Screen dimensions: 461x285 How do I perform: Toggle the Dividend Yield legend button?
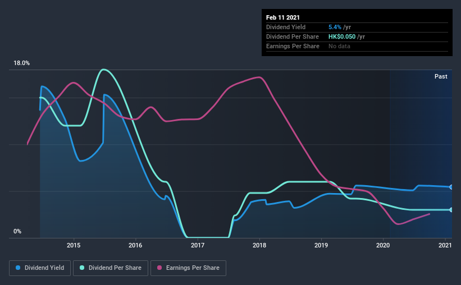(40, 268)
